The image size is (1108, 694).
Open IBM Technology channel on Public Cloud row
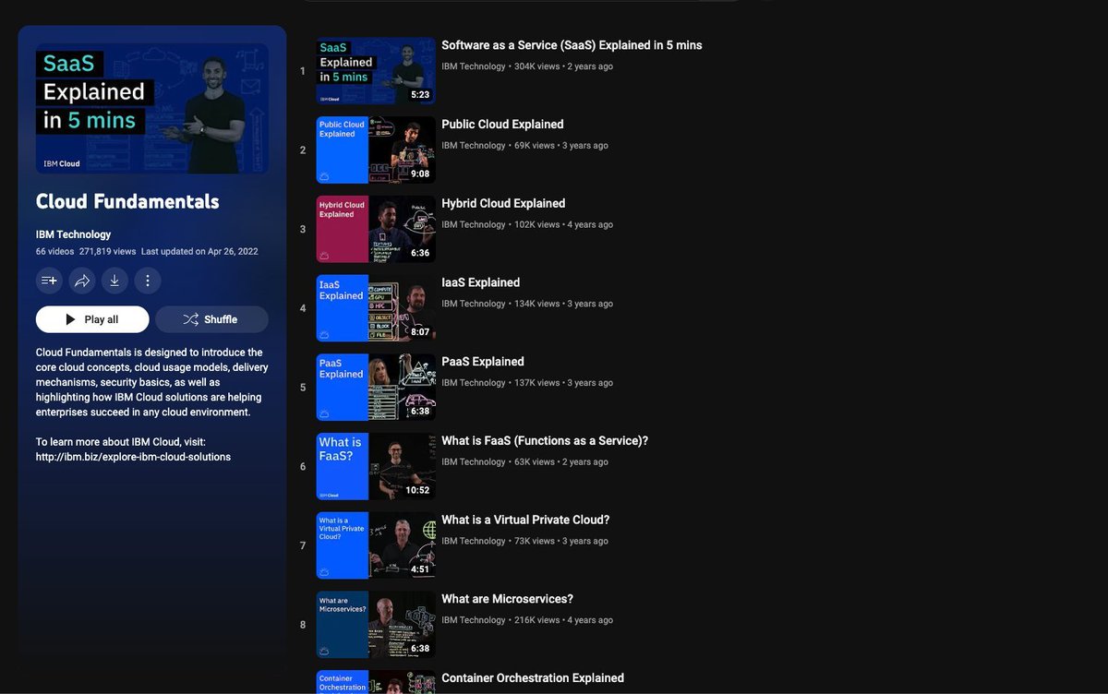tap(474, 146)
